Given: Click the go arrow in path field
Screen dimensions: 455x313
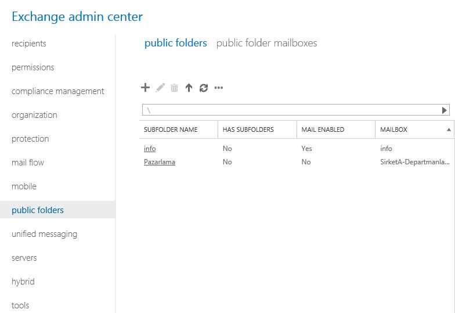Looking at the screenshot, I should coord(445,110).
